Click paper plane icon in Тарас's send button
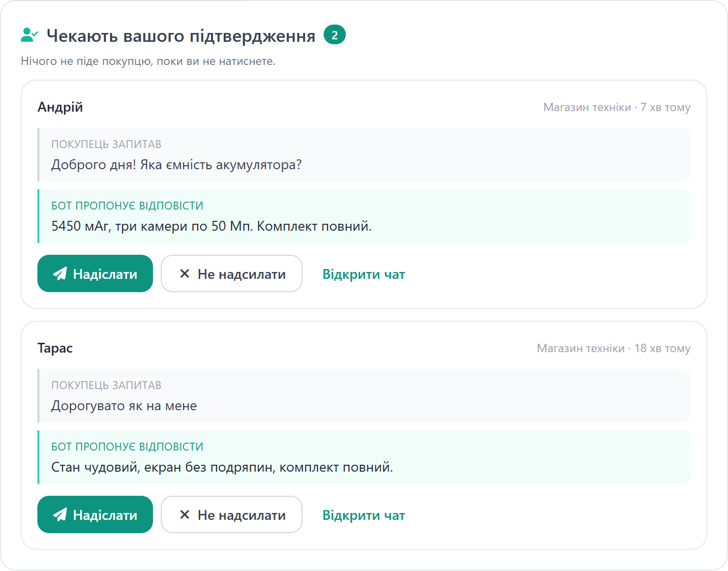The width and height of the screenshot is (728, 571). [x=60, y=515]
